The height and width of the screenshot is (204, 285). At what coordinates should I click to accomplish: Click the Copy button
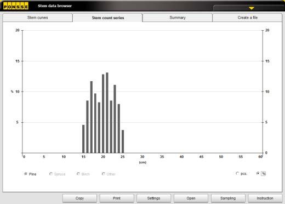pos(79,199)
